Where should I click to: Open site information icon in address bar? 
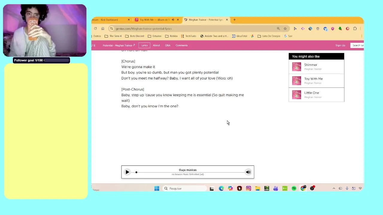click(112, 29)
